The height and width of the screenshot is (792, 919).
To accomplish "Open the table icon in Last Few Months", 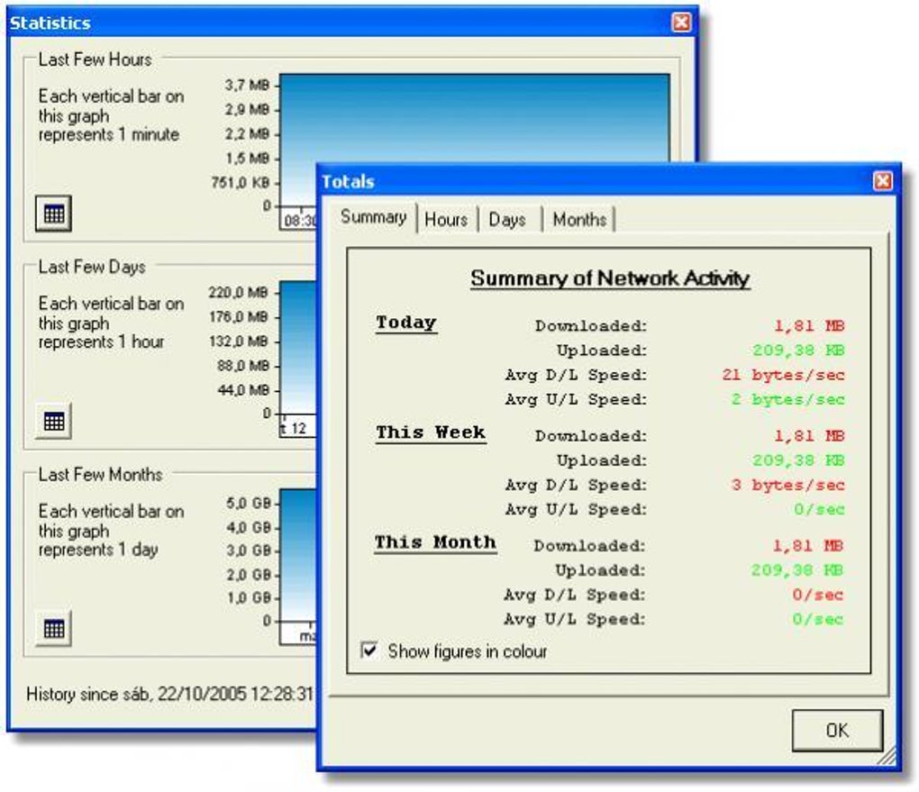I will click(x=53, y=628).
